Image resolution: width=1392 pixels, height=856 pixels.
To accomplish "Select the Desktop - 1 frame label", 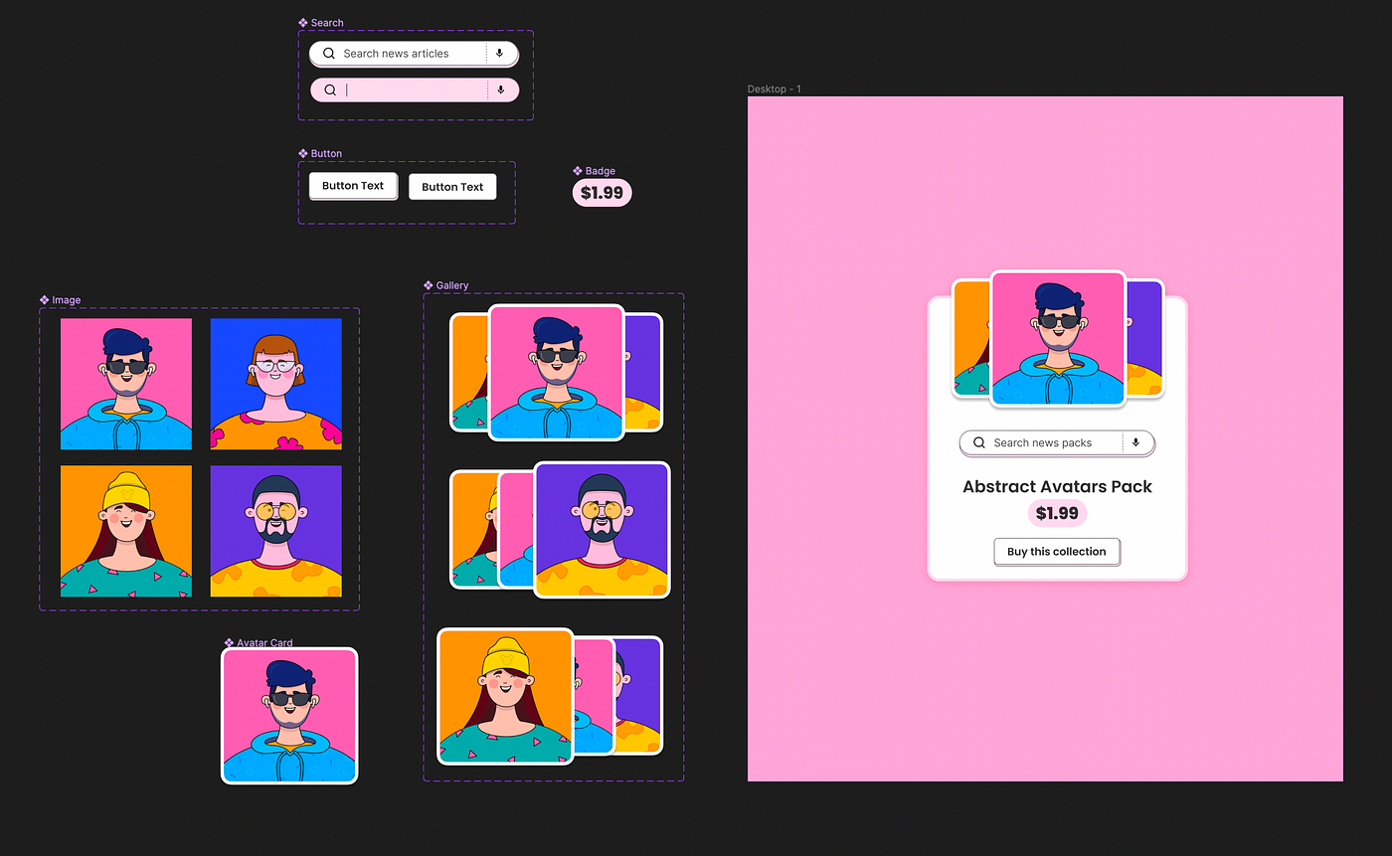I will [x=774, y=89].
